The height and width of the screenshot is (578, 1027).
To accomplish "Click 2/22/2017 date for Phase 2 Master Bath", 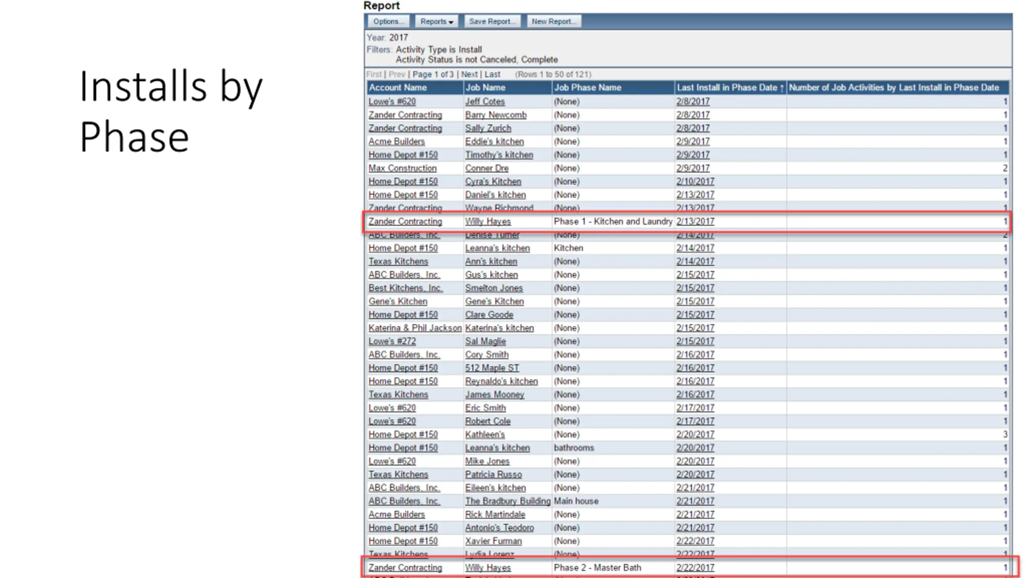I will point(695,568).
